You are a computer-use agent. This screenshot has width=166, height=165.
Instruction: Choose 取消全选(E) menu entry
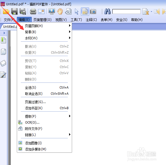click(45, 94)
